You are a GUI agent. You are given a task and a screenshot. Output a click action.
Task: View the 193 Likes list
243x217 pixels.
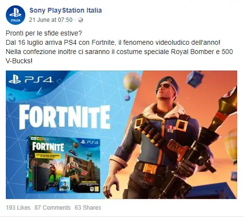click(18, 208)
